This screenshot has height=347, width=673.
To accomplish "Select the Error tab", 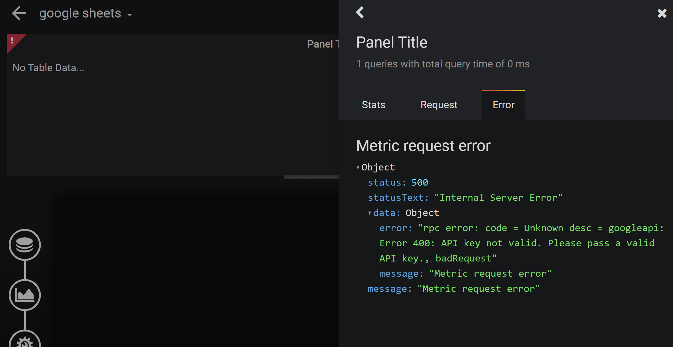I will 503,104.
